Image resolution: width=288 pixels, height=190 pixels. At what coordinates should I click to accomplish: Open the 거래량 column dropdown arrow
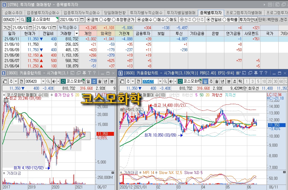click(x=77, y=33)
